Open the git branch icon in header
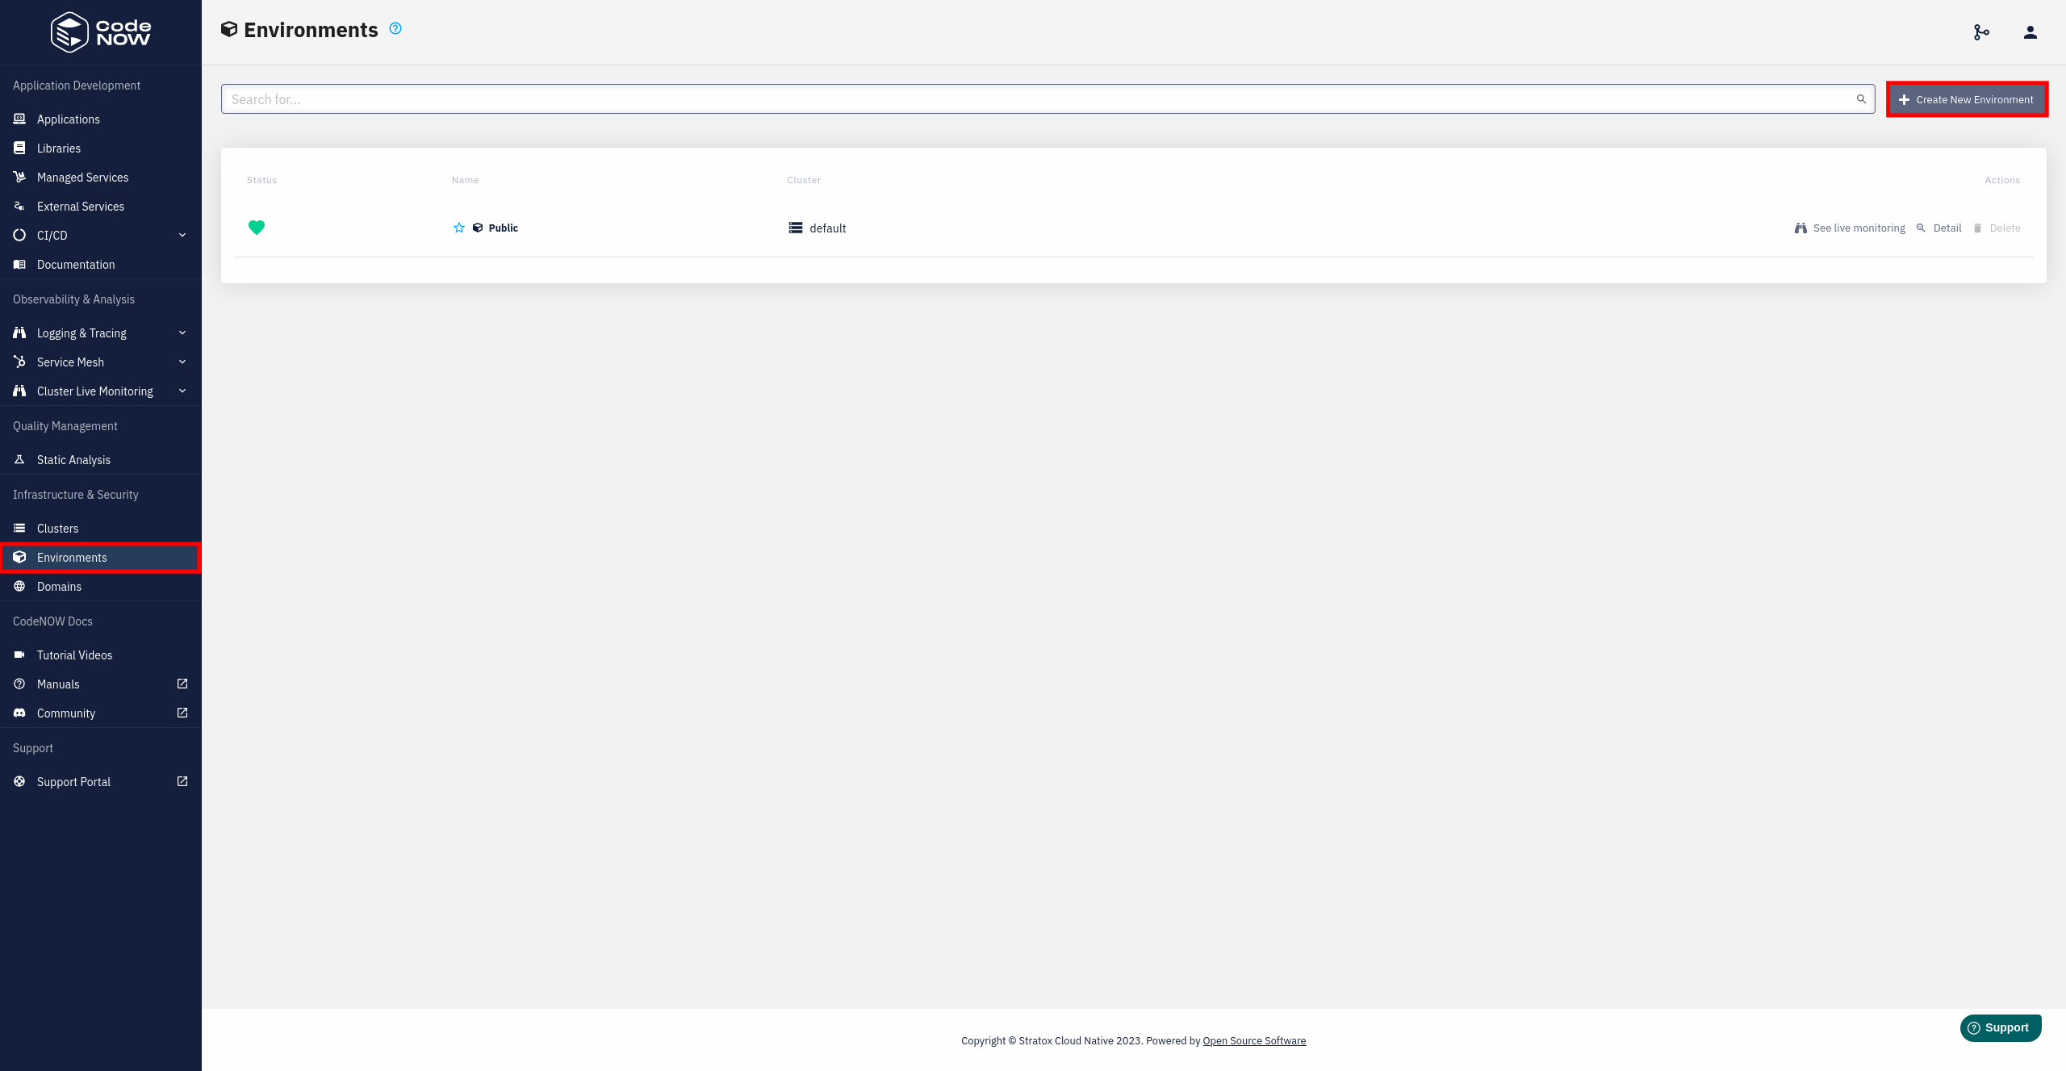Image resolution: width=2066 pixels, height=1071 pixels. pyautogui.click(x=1981, y=32)
